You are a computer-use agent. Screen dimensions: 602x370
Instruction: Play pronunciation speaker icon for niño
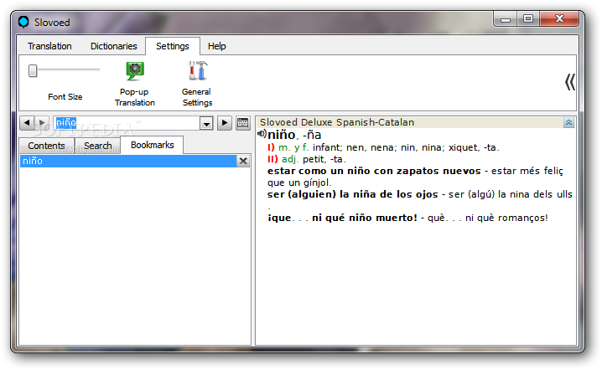262,134
